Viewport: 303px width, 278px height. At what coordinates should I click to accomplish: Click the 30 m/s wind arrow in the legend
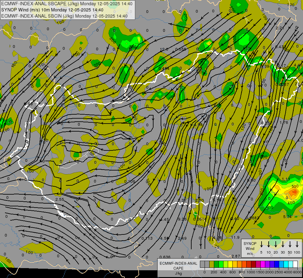coord(283,244)
